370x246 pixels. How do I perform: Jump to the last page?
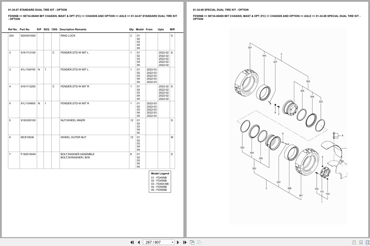coord(185,242)
